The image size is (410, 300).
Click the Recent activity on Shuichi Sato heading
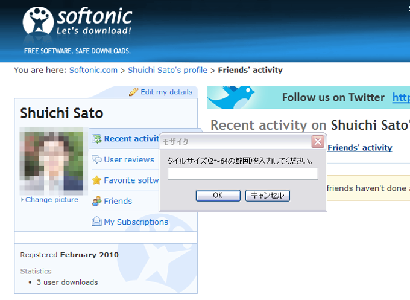(x=310, y=125)
